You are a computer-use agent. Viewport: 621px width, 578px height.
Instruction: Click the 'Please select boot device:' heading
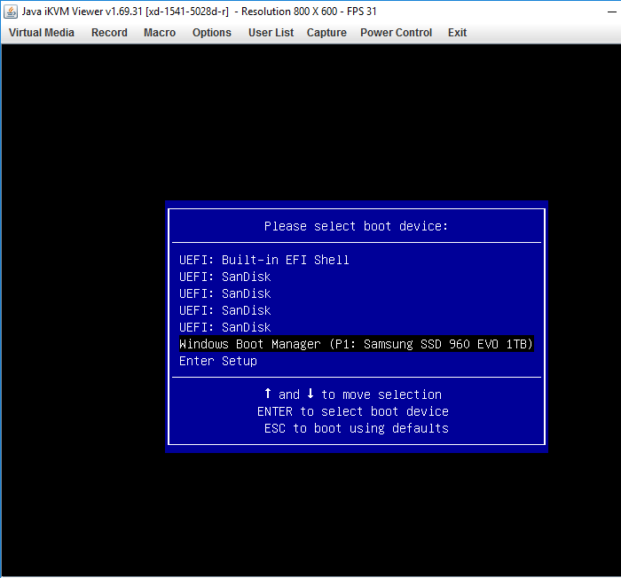click(356, 226)
